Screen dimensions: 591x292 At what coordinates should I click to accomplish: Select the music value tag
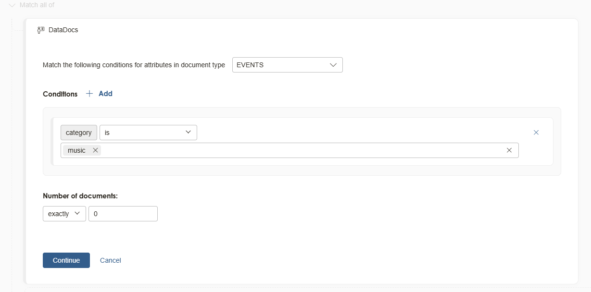pyautogui.click(x=75, y=150)
